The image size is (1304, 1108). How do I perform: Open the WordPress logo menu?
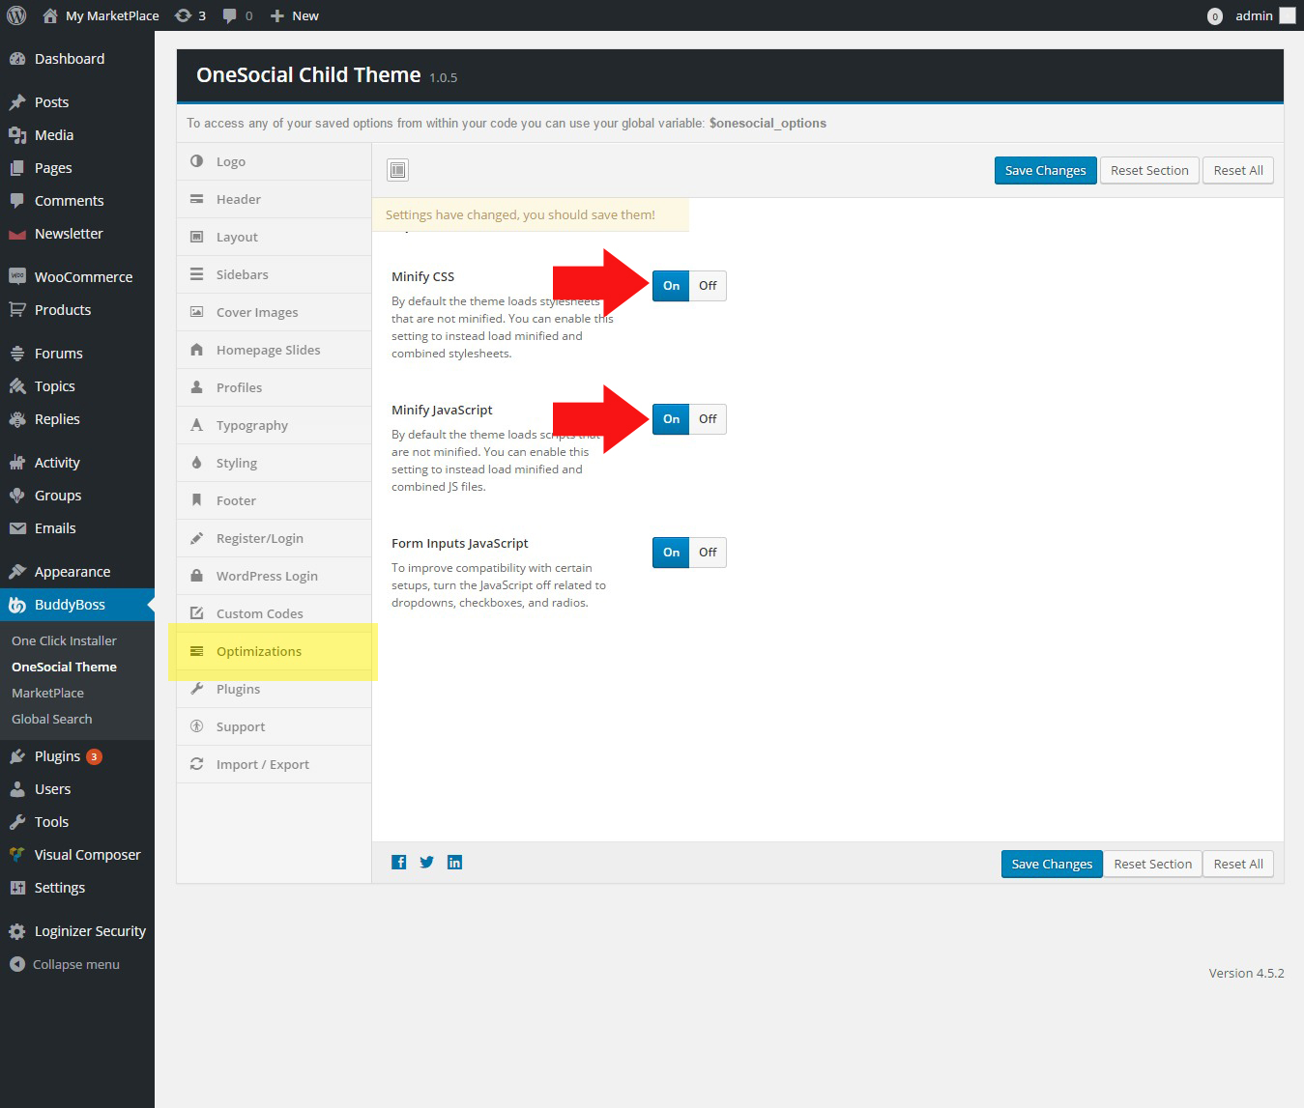click(x=16, y=15)
